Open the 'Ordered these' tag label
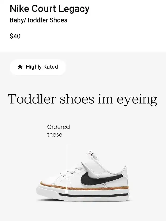166x221 pixels. [58, 131]
